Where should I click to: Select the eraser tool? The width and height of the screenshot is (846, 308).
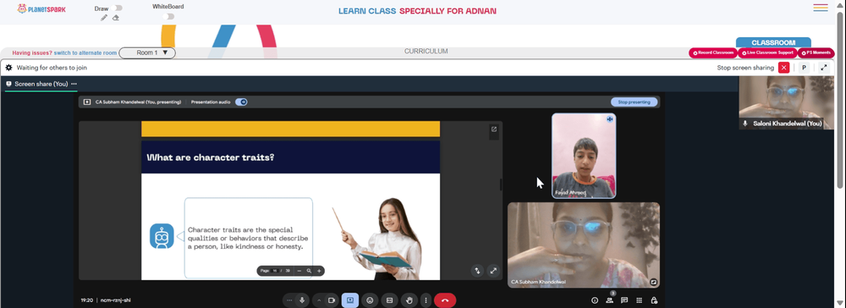115,18
